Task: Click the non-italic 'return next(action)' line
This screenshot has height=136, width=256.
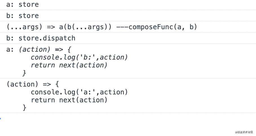Action: pyautogui.click(x=69, y=100)
